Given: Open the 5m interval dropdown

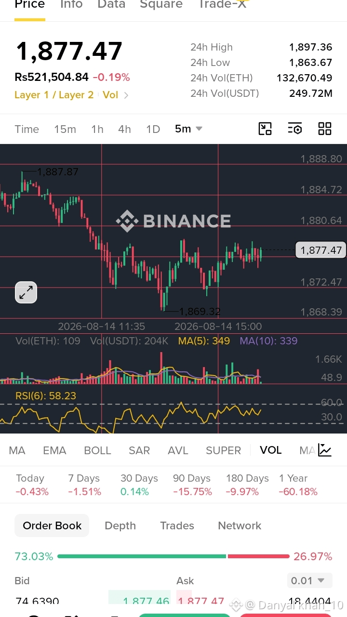Looking at the screenshot, I should point(188,129).
